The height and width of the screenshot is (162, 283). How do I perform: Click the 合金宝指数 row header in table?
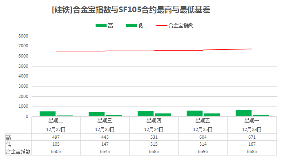coord(18,151)
